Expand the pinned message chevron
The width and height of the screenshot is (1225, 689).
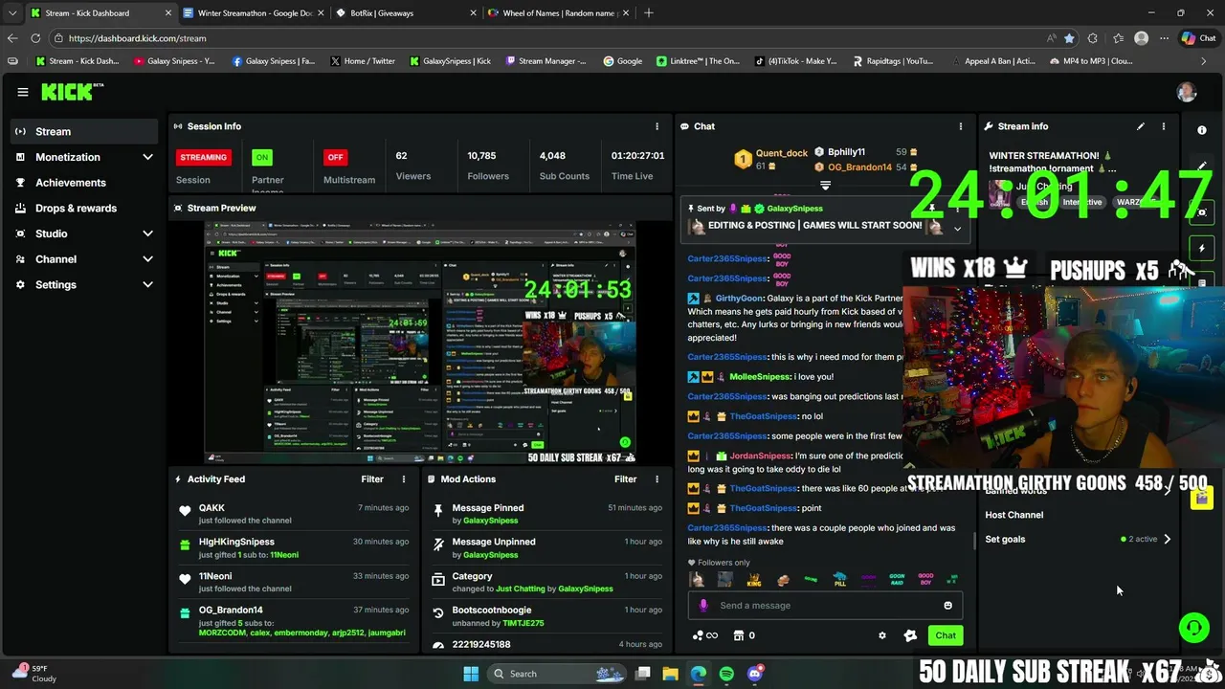[x=957, y=229]
